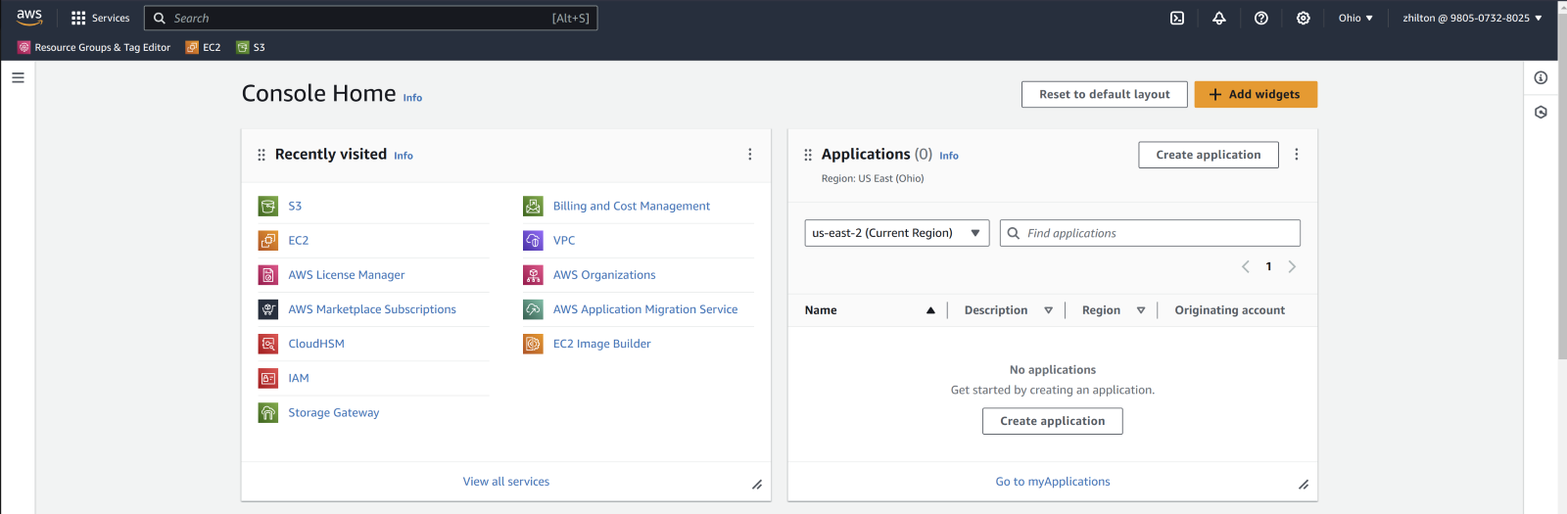
Task: Click the S3 icon in Recently visited
Action: 268,206
